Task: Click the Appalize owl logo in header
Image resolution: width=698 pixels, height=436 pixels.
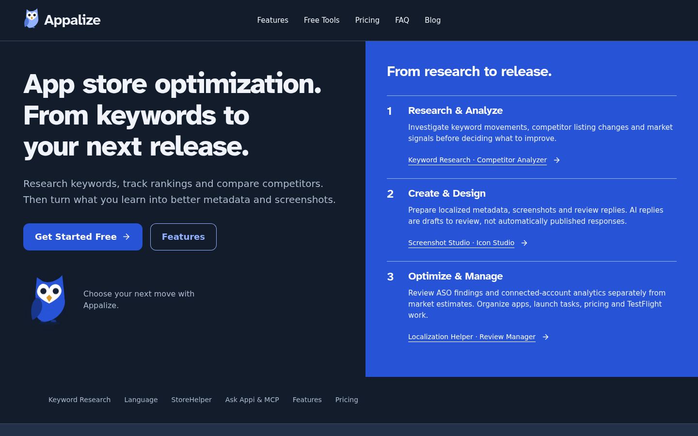Action: [x=32, y=19]
